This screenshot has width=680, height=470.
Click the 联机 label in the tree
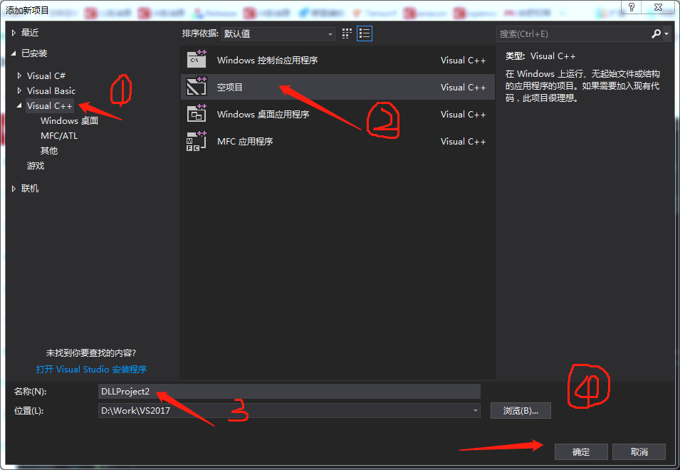(x=30, y=189)
